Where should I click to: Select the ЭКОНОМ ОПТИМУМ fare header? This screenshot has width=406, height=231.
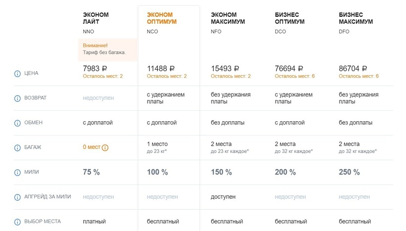161,18
